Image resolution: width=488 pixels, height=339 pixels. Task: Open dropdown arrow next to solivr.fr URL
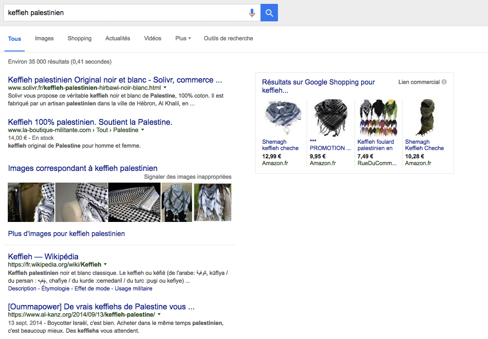click(x=165, y=88)
